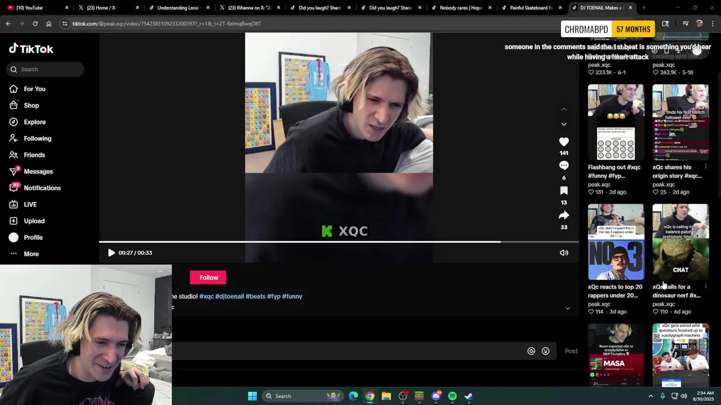Image resolution: width=721 pixels, height=405 pixels.
Task: Switch to 'Nobody cares' tab
Action: click(x=460, y=8)
